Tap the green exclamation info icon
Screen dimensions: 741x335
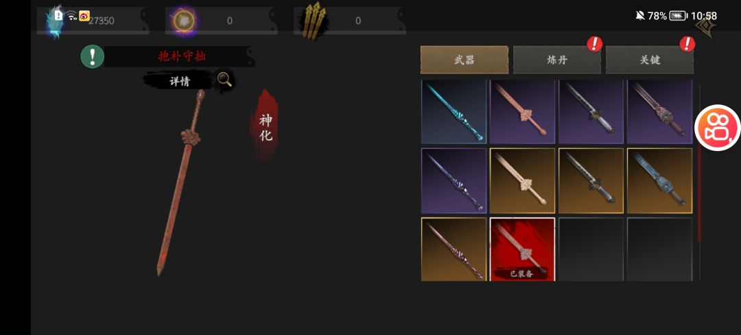pyautogui.click(x=92, y=57)
